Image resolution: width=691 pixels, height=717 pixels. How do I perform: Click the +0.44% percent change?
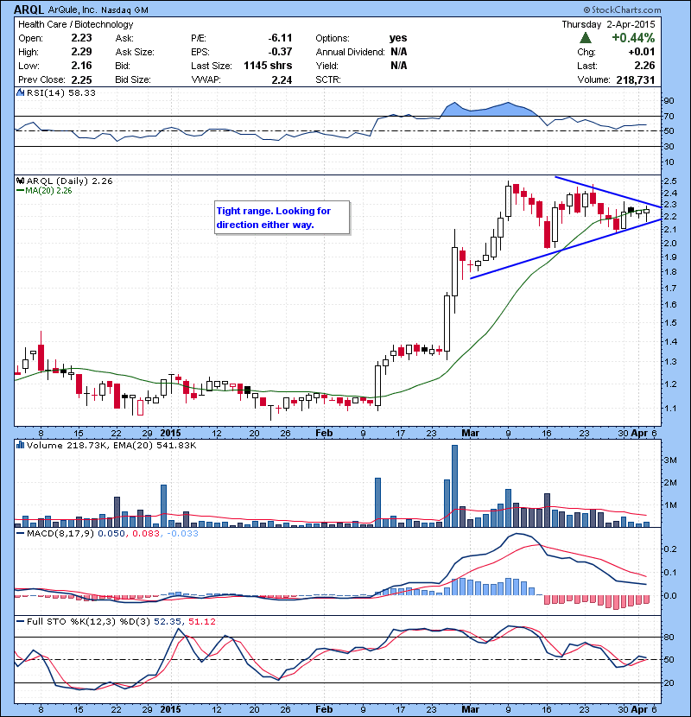[633, 37]
